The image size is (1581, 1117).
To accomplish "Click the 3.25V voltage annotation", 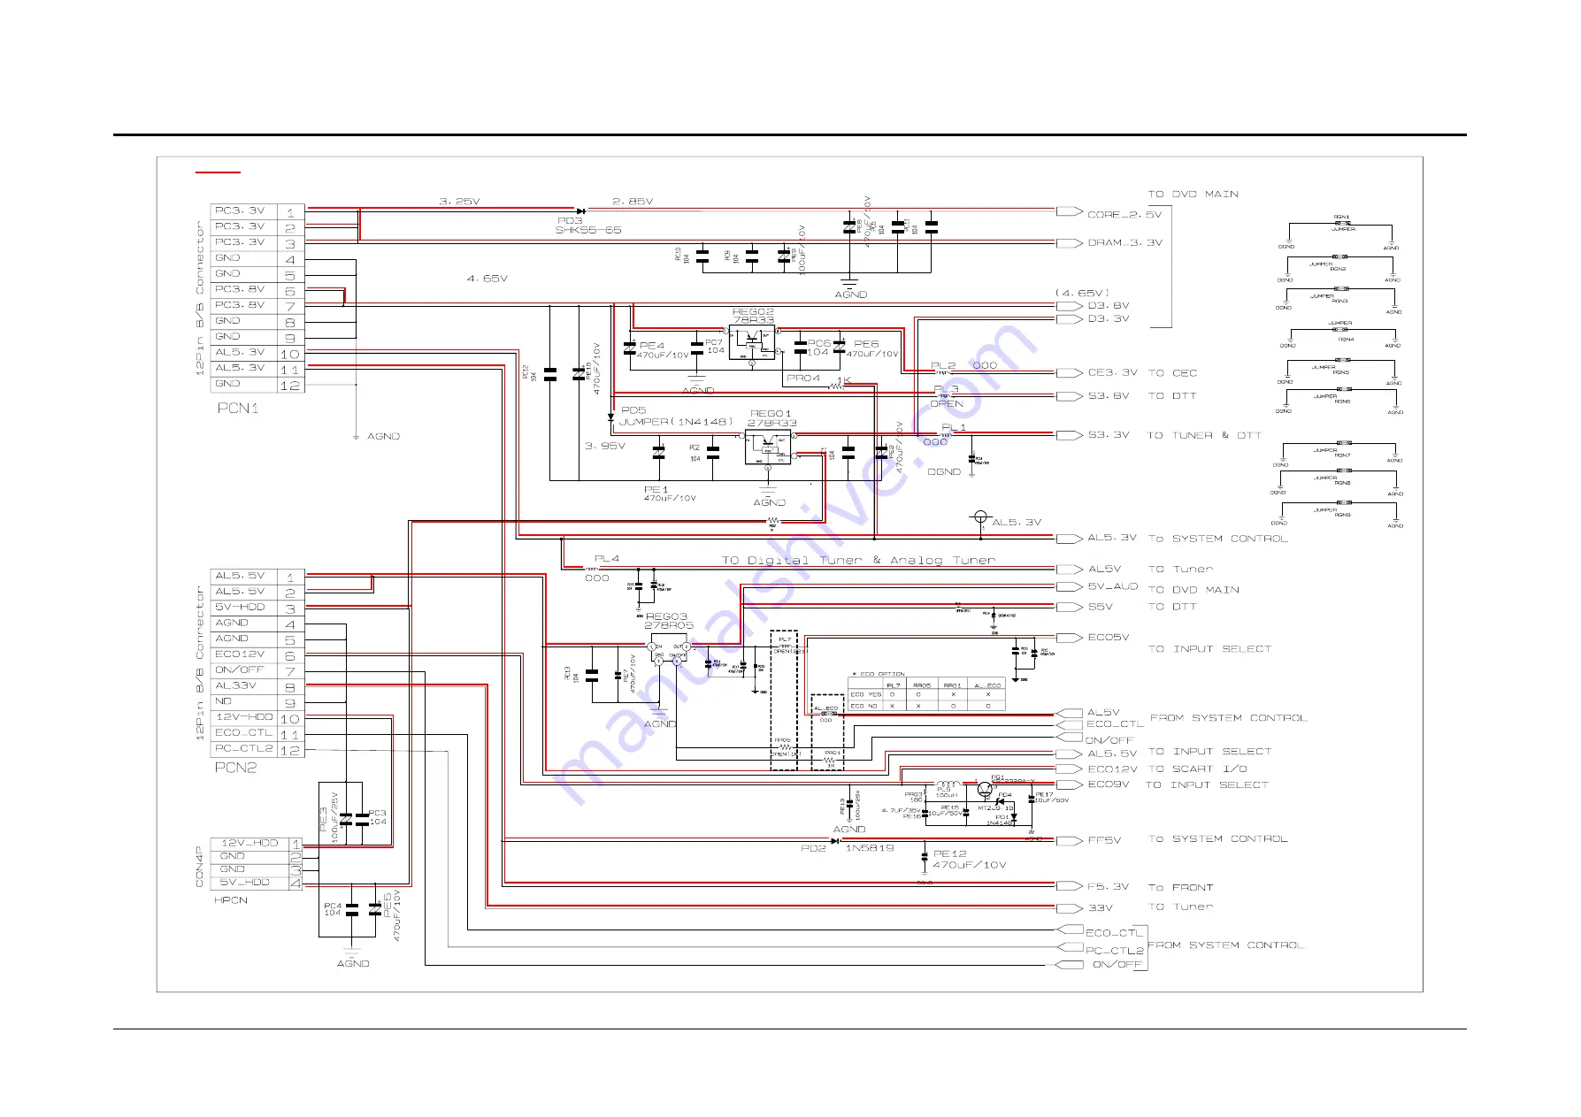I will point(459,202).
